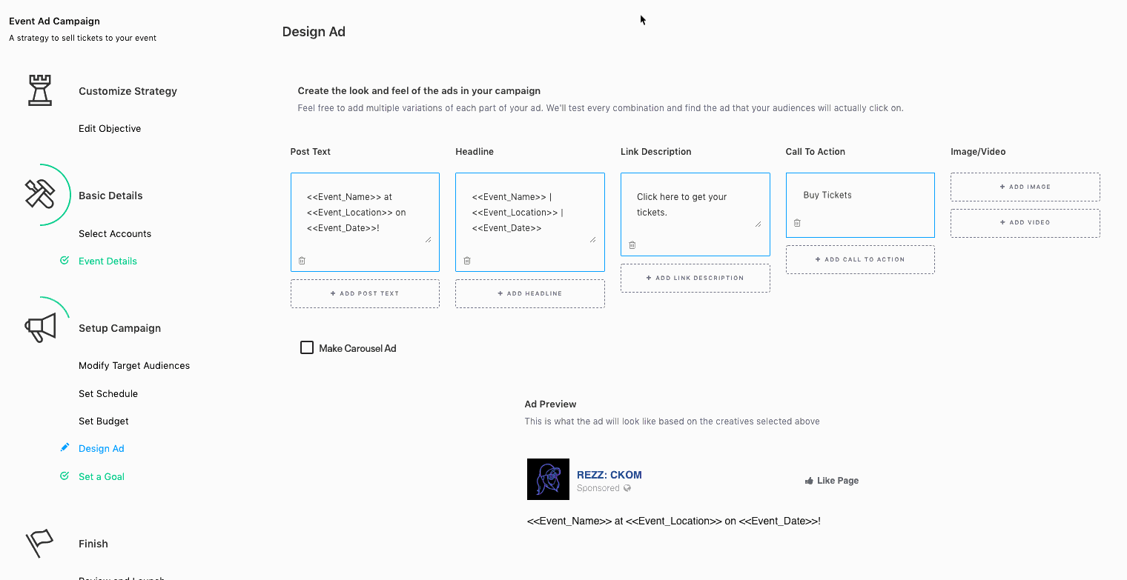
Task: Delete the Headline variation via trash icon
Action: [467, 261]
